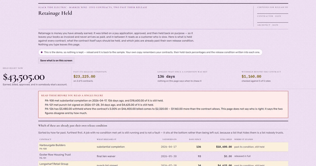Image resolution: width=316 pixels, height=166 pixels.
Task: Click 'checked against 5 of 5 rates' note
Action: click(256, 81)
